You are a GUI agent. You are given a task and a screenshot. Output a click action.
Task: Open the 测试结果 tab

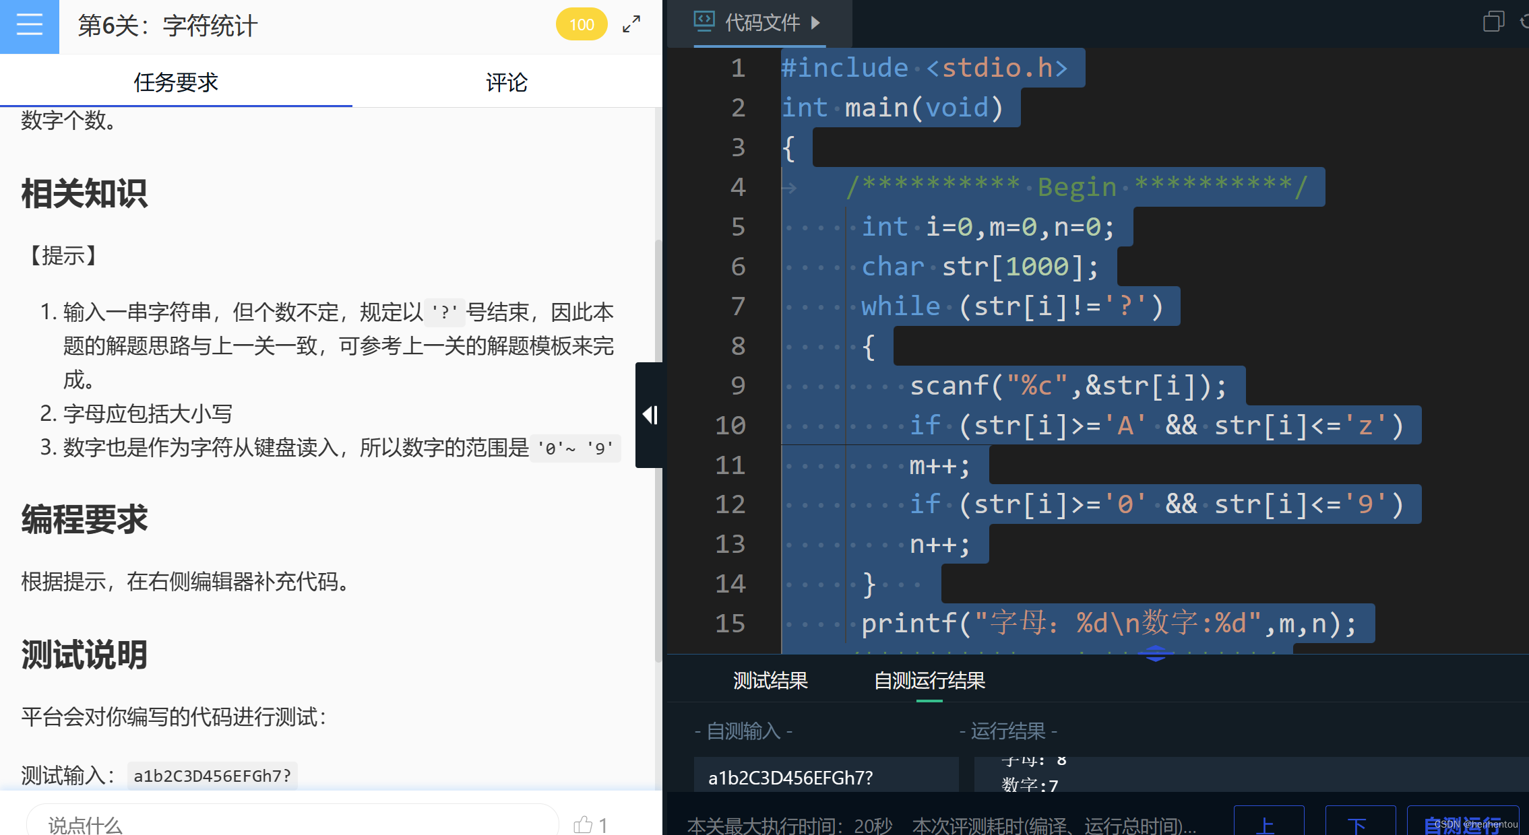pyautogui.click(x=770, y=680)
